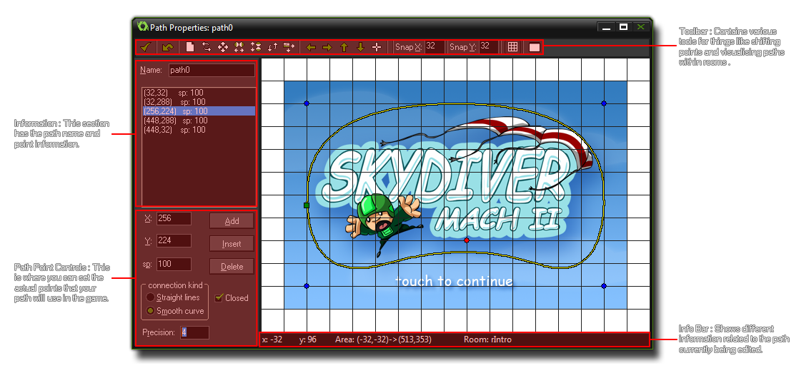
Task: Reverse the path direction icon
Action: pyautogui.click(x=207, y=47)
